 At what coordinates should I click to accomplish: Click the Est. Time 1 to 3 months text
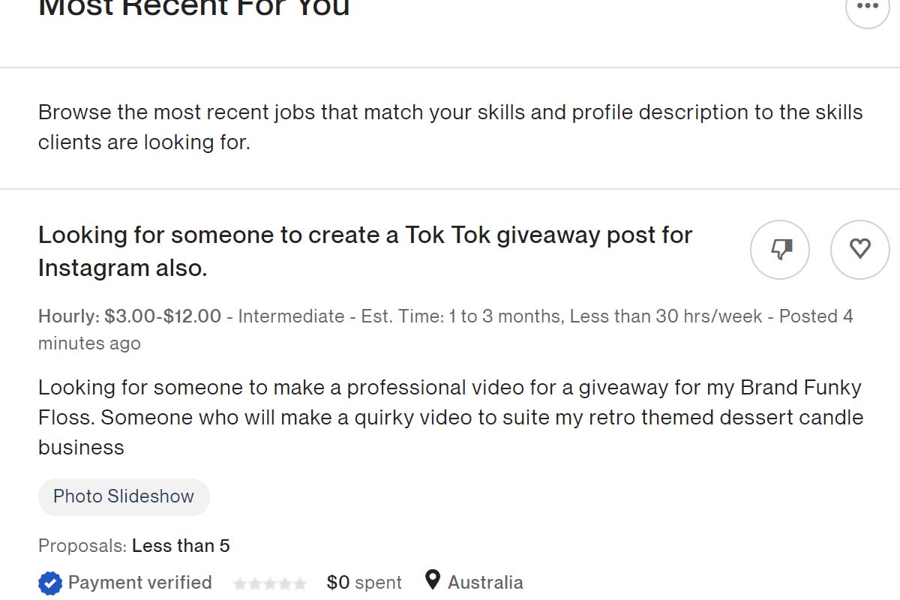pos(461,316)
